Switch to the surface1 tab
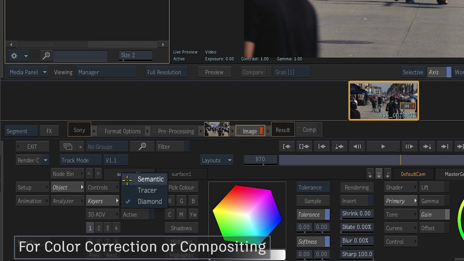Viewport: 464px width, 261px height. (181, 174)
